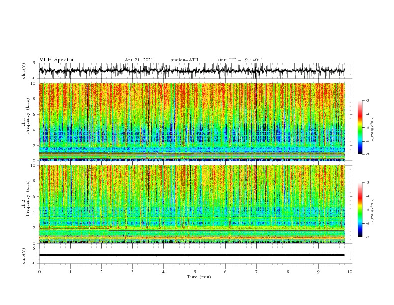Click the "5" tick on ch.1(V) axis

(34, 63)
